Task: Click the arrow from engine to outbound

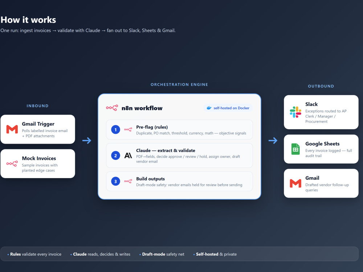Action: tap(273, 140)
